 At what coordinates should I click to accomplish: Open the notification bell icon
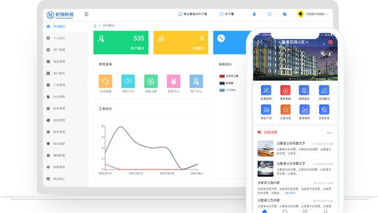pos(254,14)
